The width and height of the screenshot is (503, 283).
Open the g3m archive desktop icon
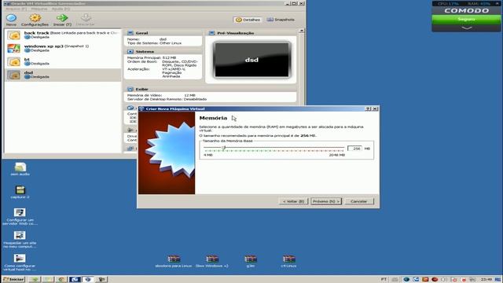pyautogui.click(x=251, y=259)
